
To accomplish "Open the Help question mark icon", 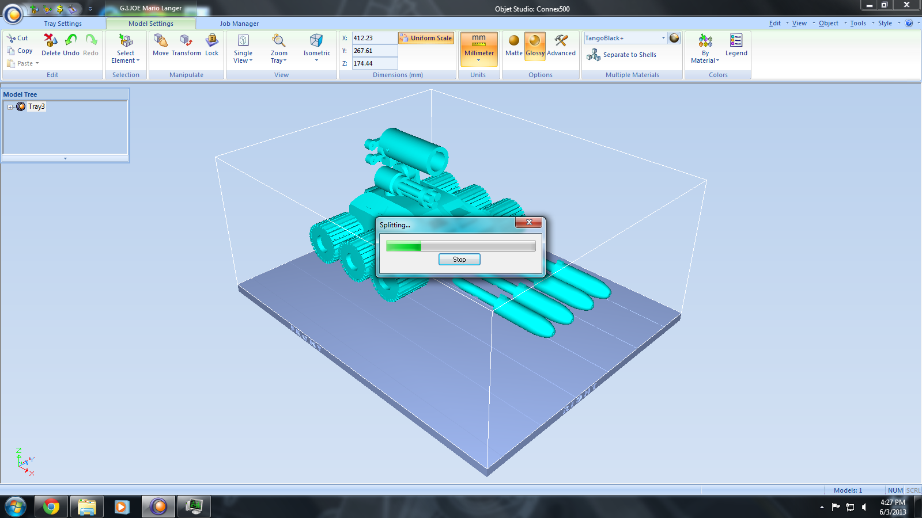I will click(x=909, y=23).
